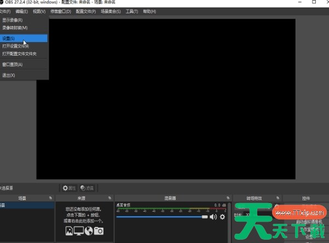
Task: Click the 滤镜 (Filters) button
Action: (87, 188)
